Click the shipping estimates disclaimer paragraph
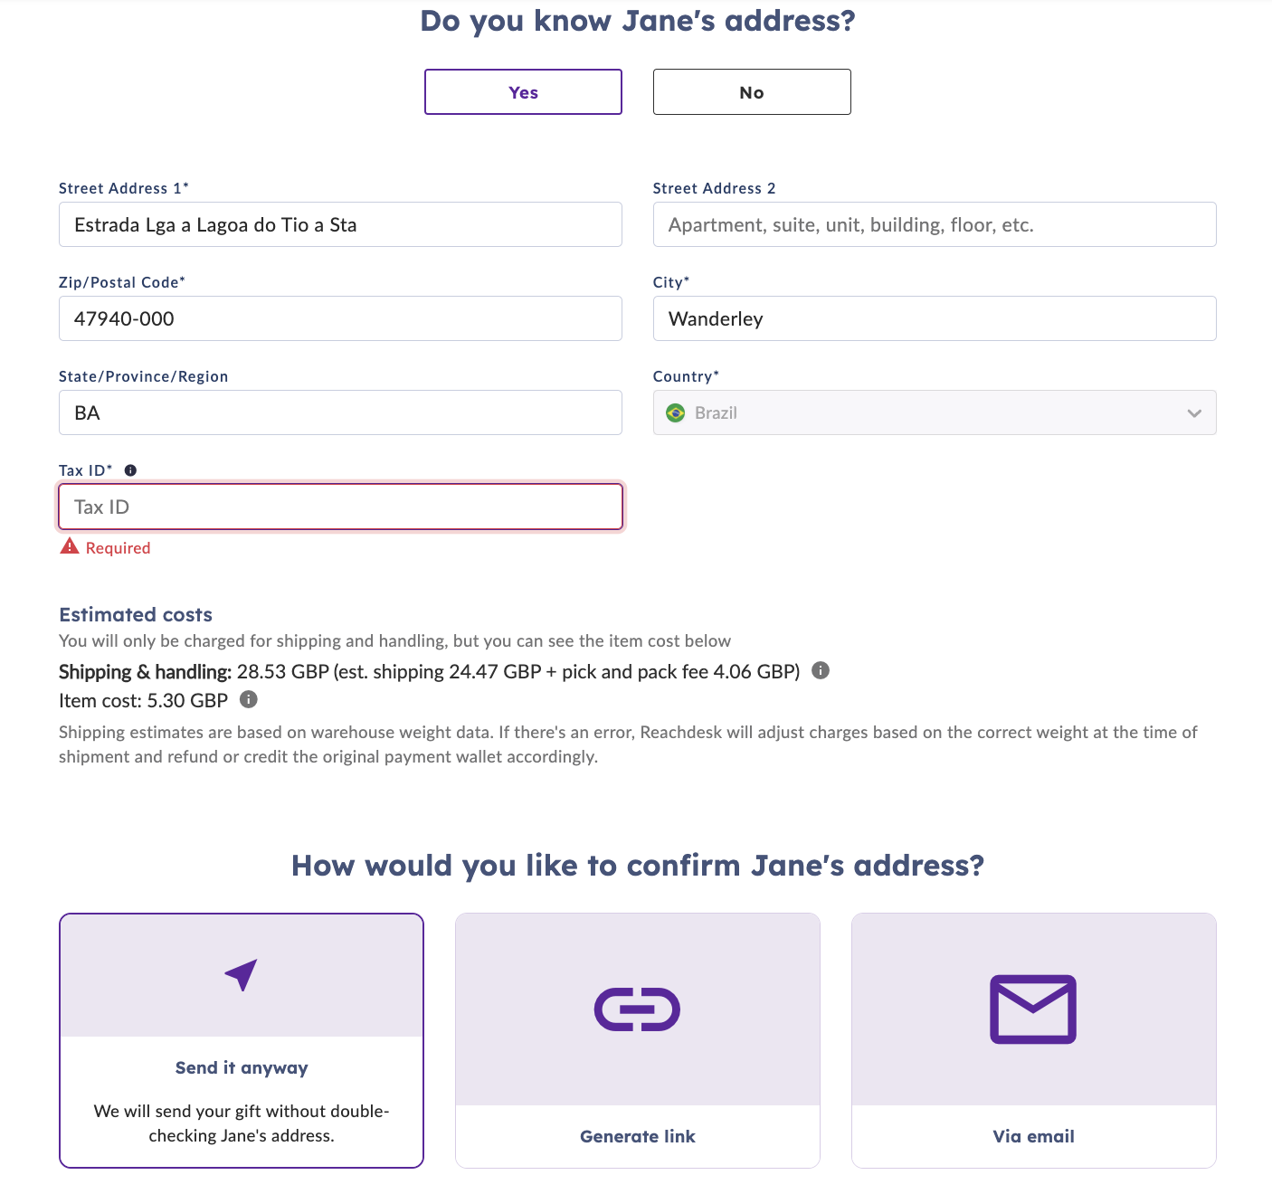1272x1194 pixels. [628, 744]
